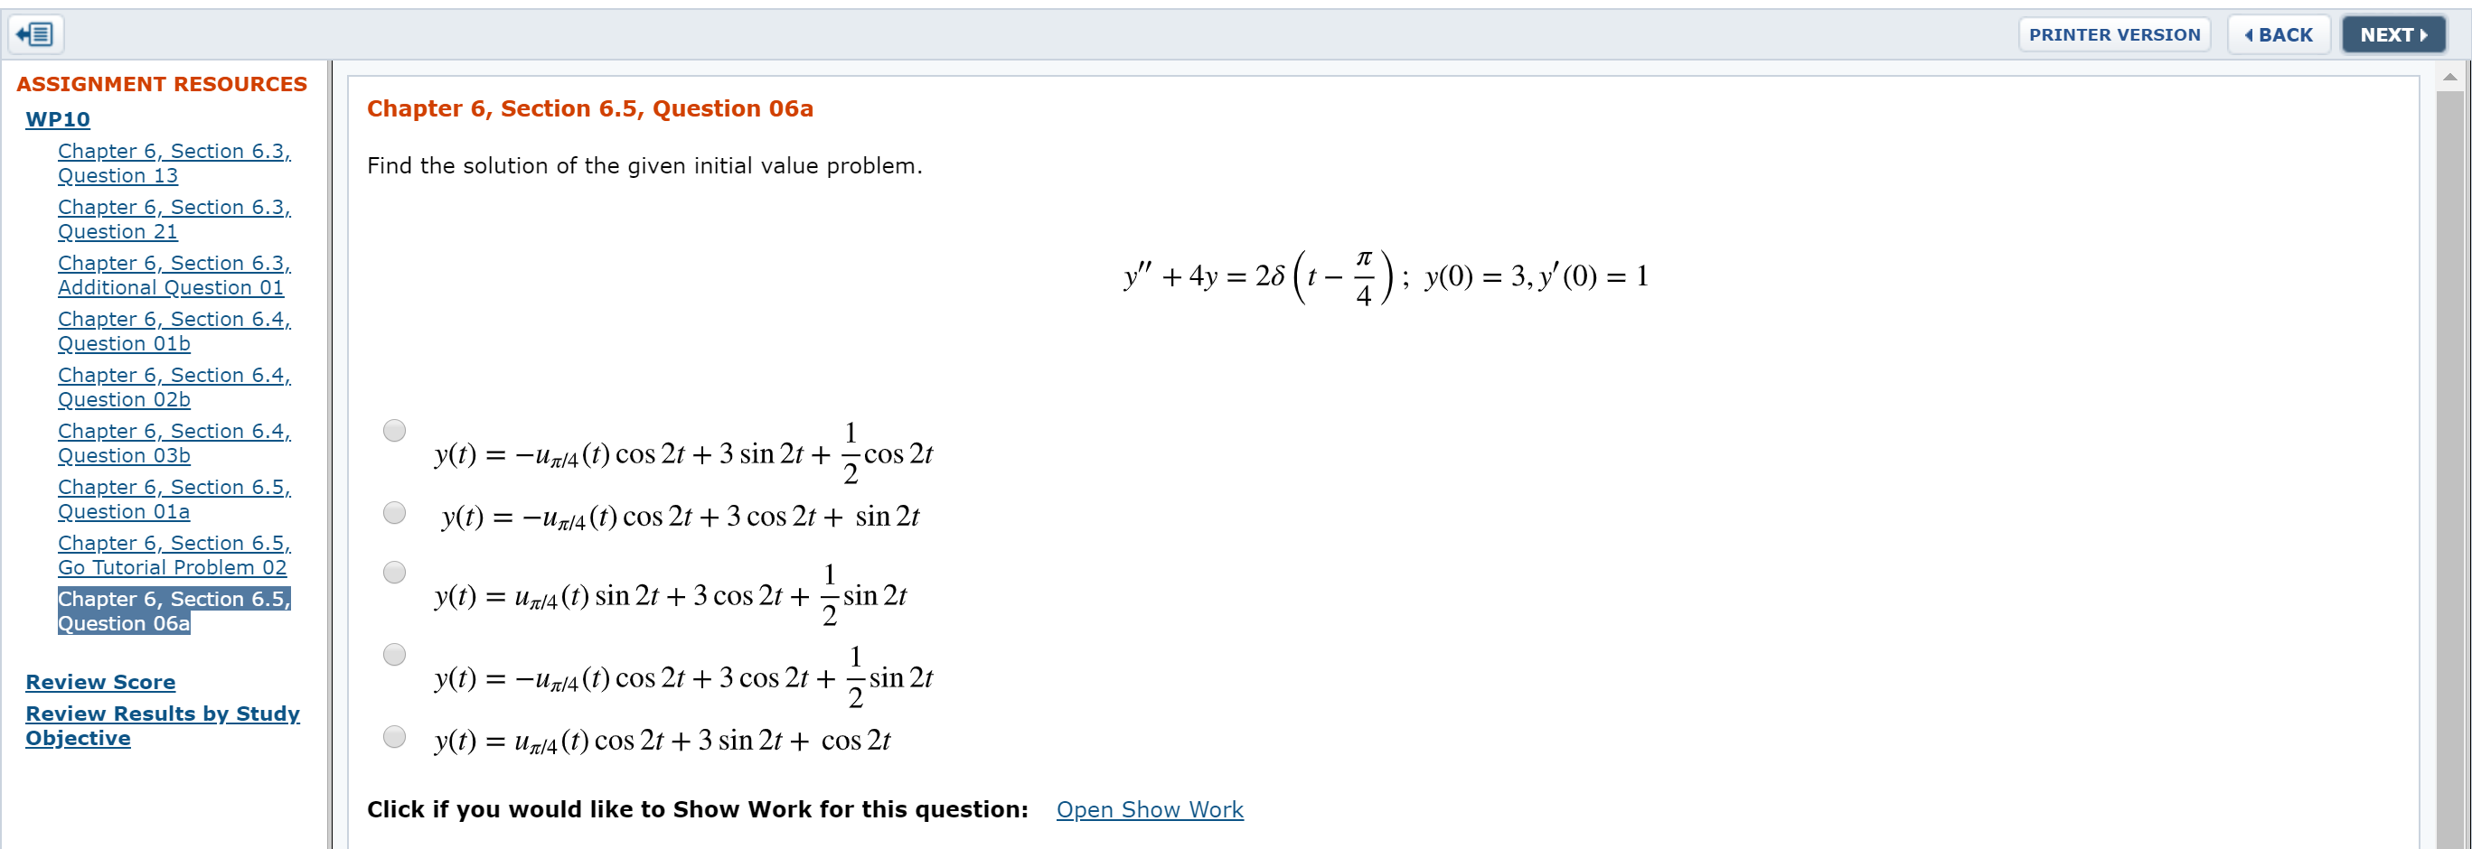Select second answer ending with plus sin 2t
The width and height of the screenshot is (2472, 849).
click(x=394, y=512)
